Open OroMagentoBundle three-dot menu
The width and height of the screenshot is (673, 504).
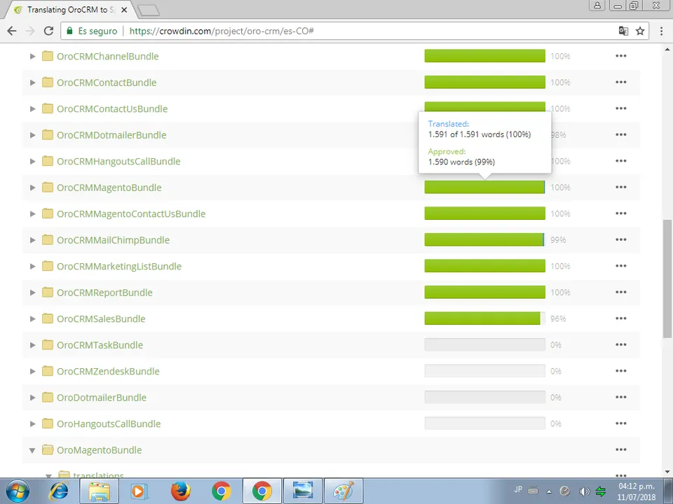pos(620,449)
